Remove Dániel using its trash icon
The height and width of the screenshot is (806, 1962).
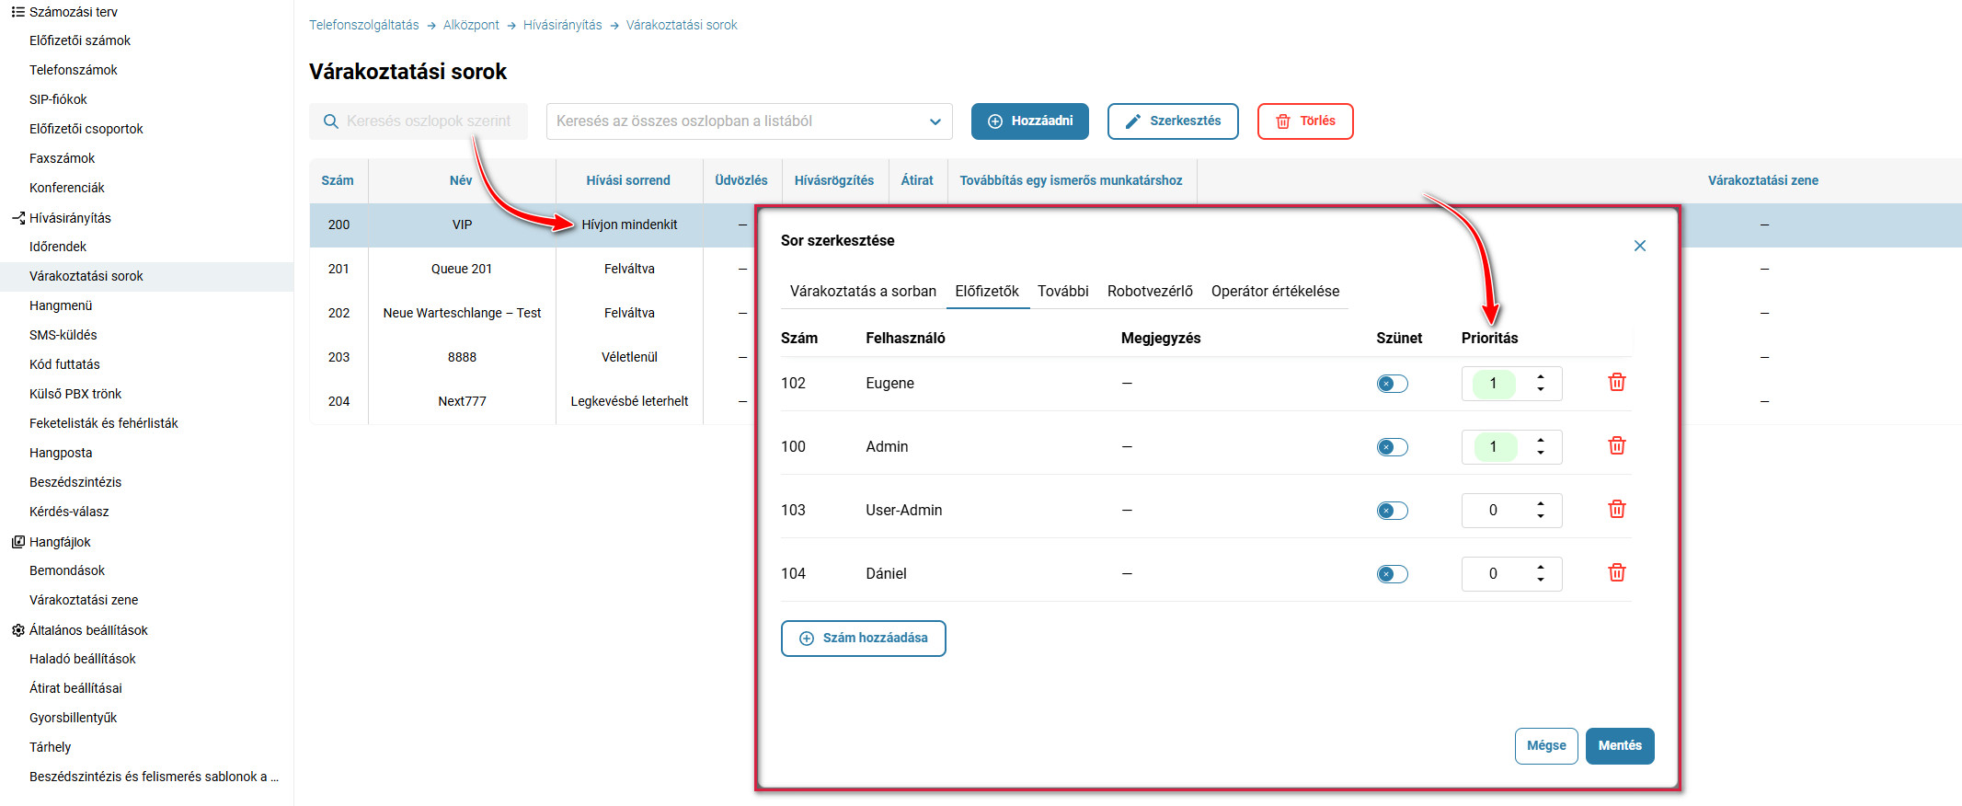tap(1616, 572)
